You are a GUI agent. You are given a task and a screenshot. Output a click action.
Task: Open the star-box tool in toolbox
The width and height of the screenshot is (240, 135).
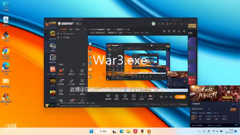82,82
